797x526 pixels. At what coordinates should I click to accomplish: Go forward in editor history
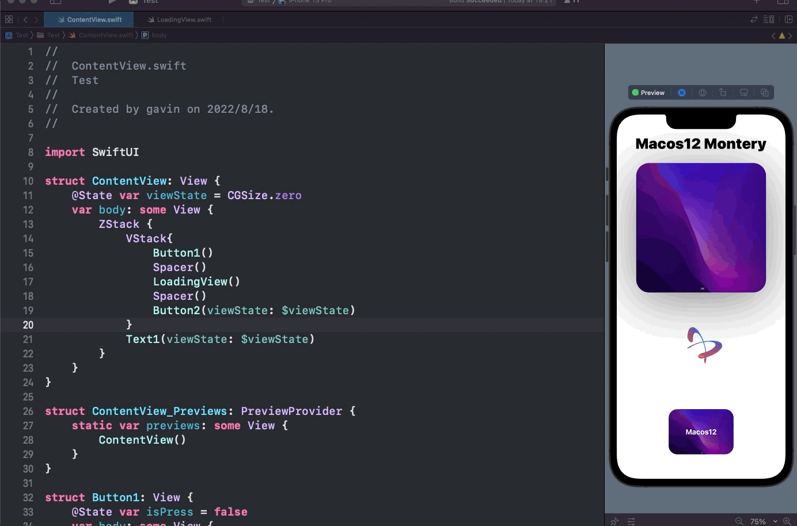coord(36,20)
